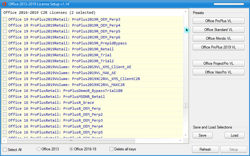Click the Setup button
This screenshot has width=250, height=156.
click(233, 149)
